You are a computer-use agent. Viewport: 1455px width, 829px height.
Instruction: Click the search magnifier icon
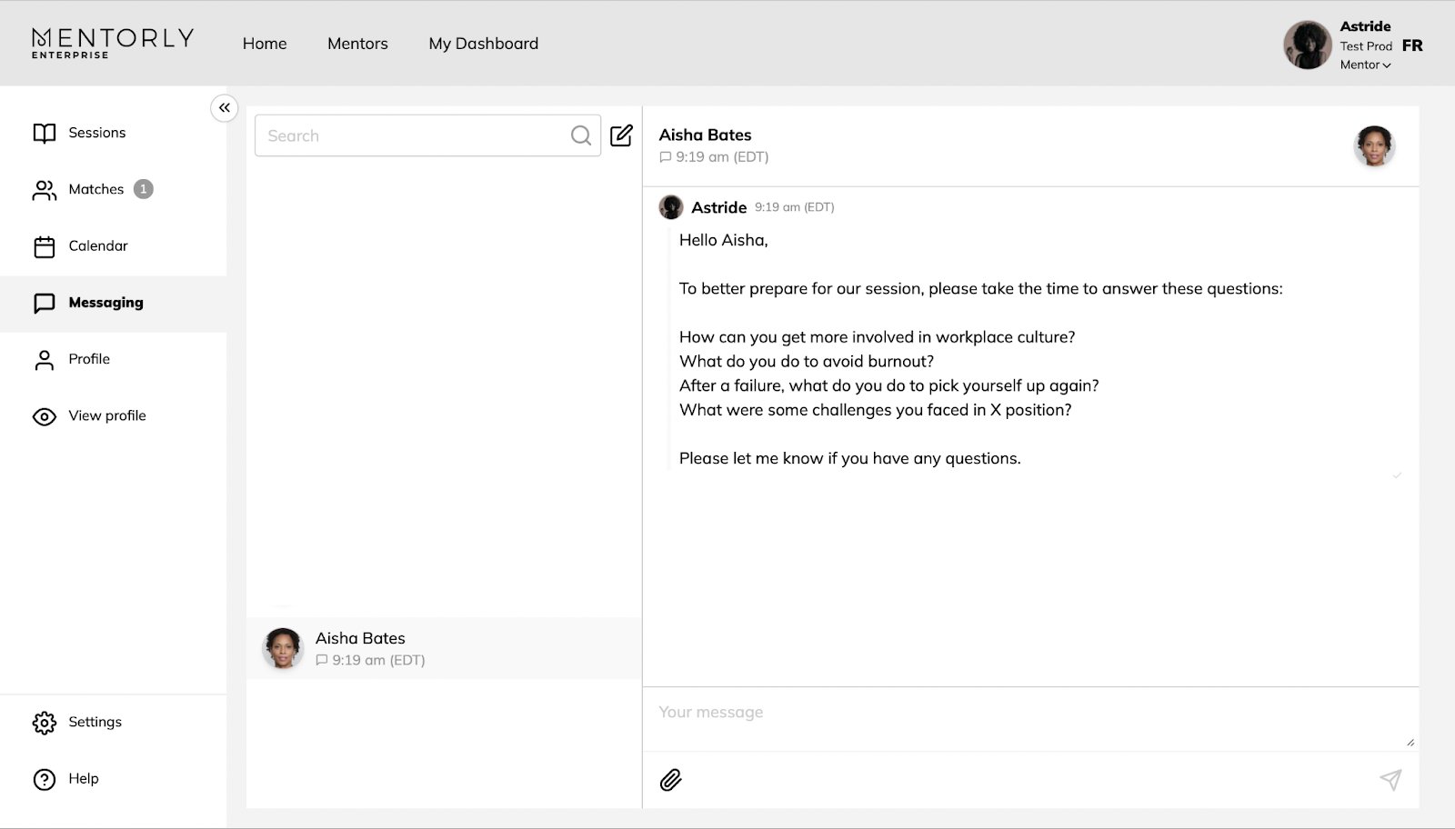click(580, 135)
